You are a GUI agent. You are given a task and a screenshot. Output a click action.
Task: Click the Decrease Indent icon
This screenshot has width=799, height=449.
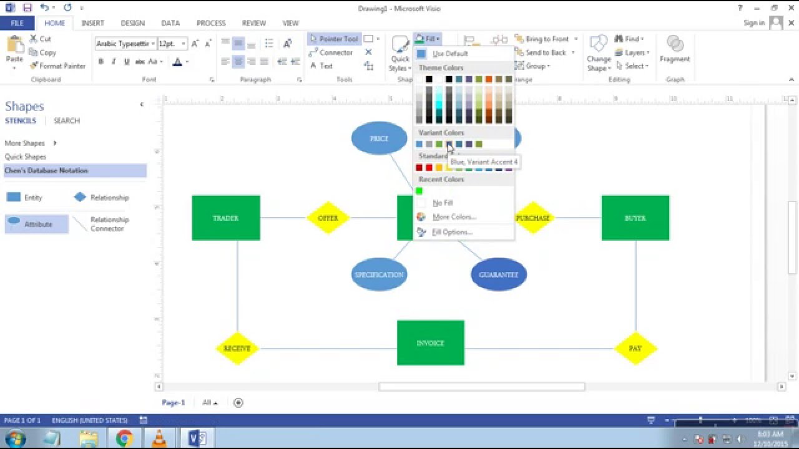point(282,62)
